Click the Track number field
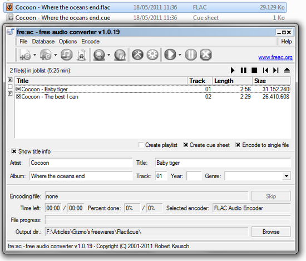Image resolution: width=306 pixels, height=261 pixels. (161, 176)
